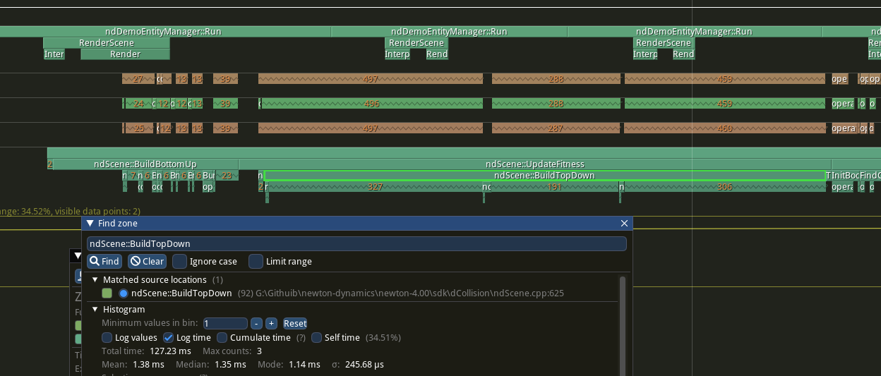Collapse the Matched source locations section

95,280
